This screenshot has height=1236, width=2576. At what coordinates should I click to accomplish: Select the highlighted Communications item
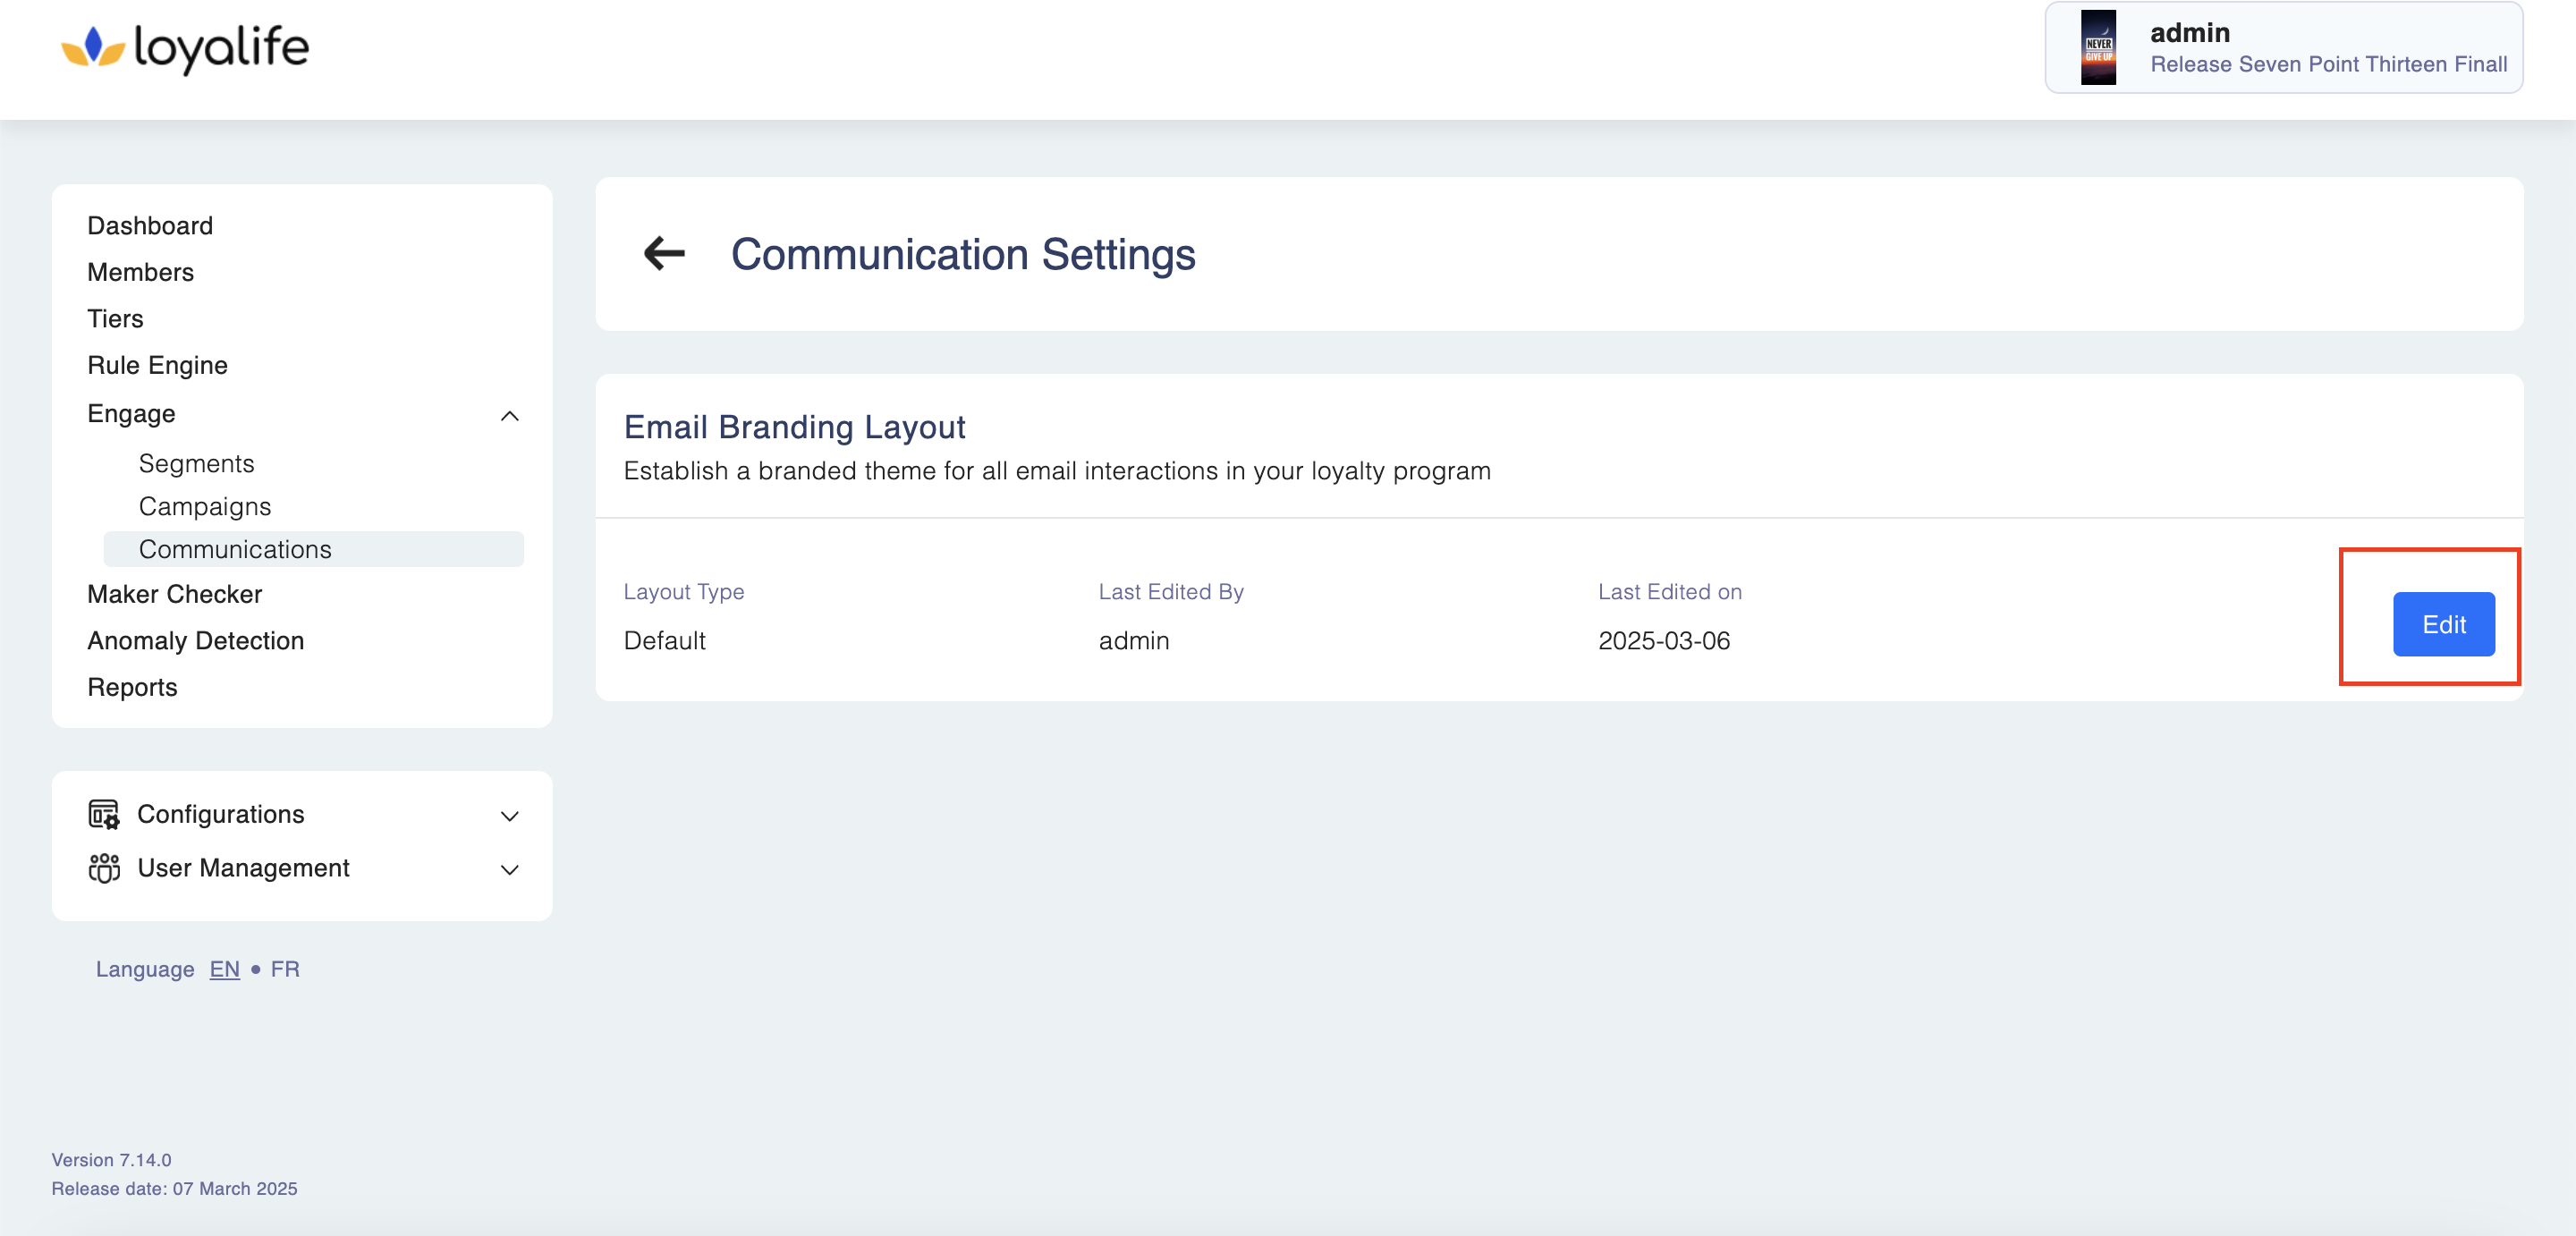click(x=235, y=550)
